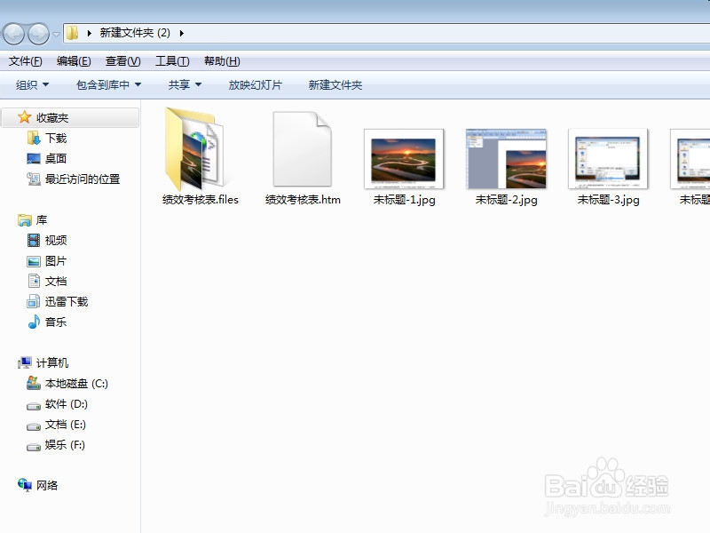This screenshot has width=710, height=533.
Task: Click the 图片 pictures icon
Action: (x=34, y=261)
